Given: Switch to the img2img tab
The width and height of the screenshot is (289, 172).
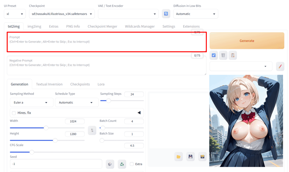Looking at the screenshot, I should tap(34, 26).
